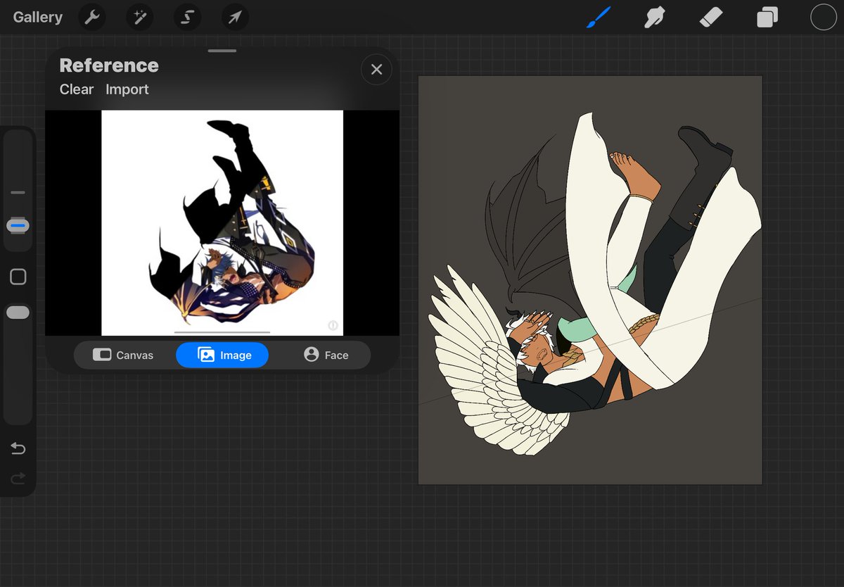Import a new reference image
The width and height of the screenshot is (844, 587).
127,89
